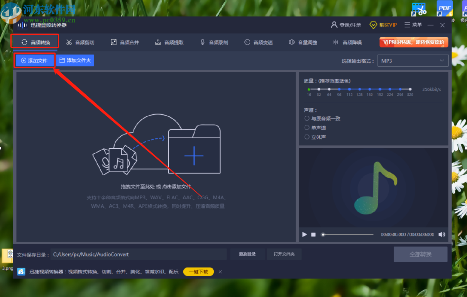Select the 与原音频一致 channel option

tap(323, 119)
